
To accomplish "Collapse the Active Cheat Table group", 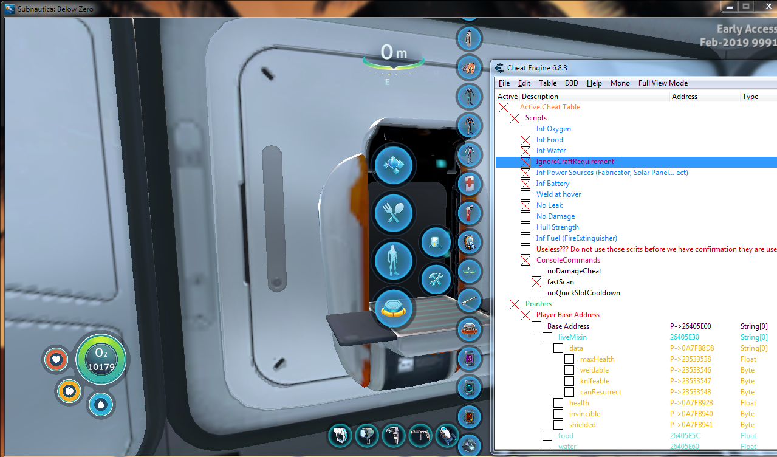I will [x=504, y=107].
